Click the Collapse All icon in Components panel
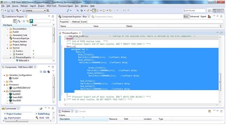 (41, 72)
